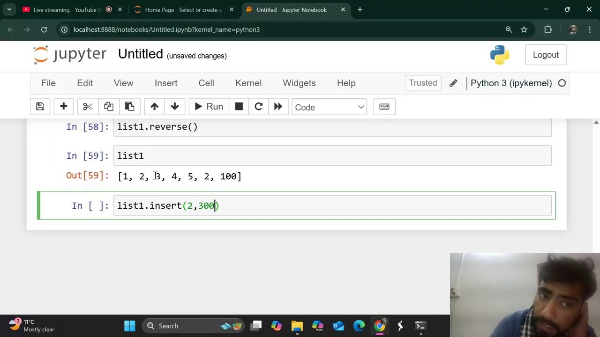
Task: Open the Cell menu
Action: coord(206,83)
